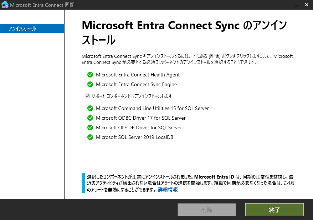
Task: Click checkmark icon for OLE DB Driver
Action: pyautogui.click(x=90, y=127)
